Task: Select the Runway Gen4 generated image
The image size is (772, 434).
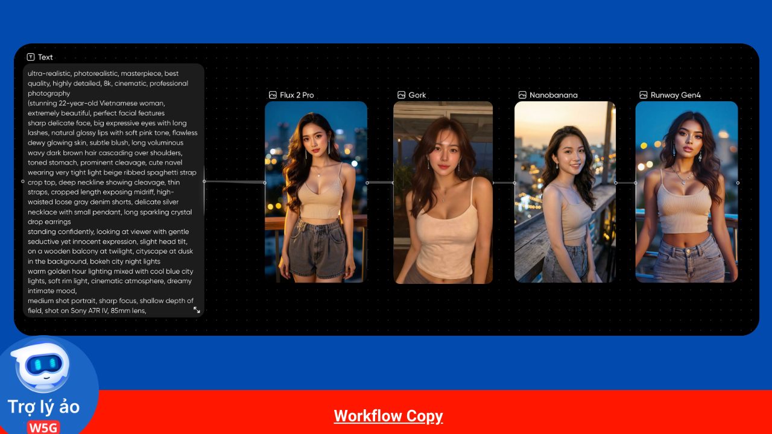Action: point(686,192)
